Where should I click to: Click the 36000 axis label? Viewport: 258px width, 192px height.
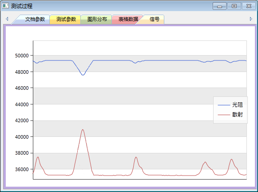click(22, 169)
